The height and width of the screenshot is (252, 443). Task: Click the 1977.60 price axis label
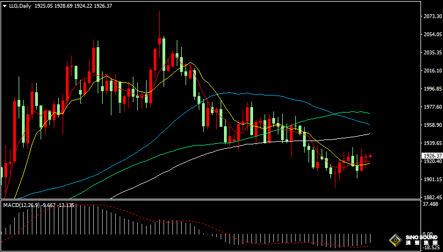[431, 107]
